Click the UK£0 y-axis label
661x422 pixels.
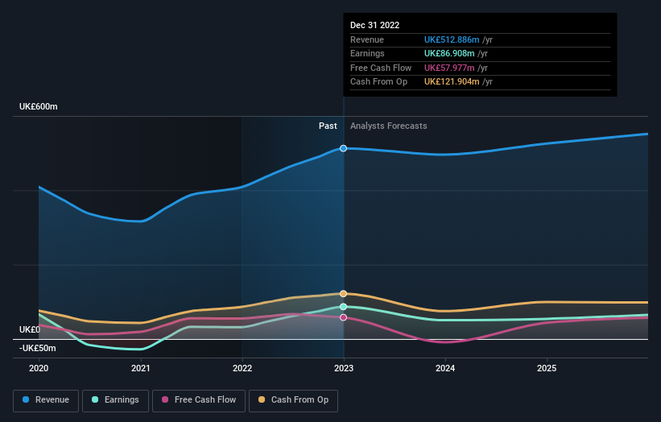[30, 329]
